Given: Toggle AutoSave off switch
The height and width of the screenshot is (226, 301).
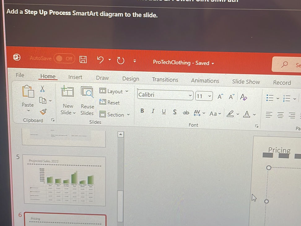Looking at the screenshot, I should [x=64, y=59].
